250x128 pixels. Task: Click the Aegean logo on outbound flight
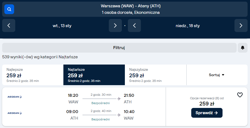coord(15,97)
